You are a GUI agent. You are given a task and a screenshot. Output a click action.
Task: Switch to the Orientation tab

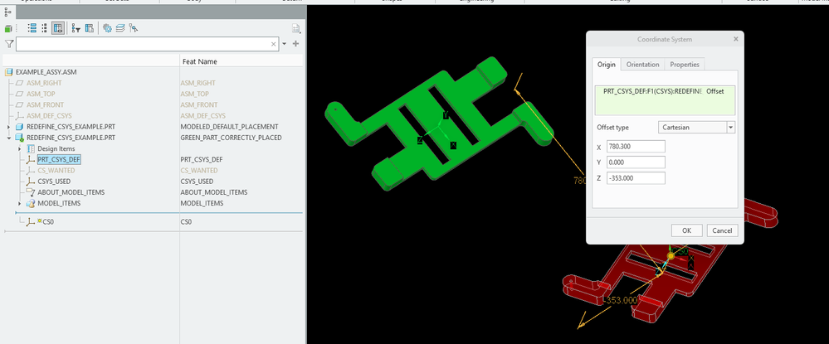tap(642, 65)
